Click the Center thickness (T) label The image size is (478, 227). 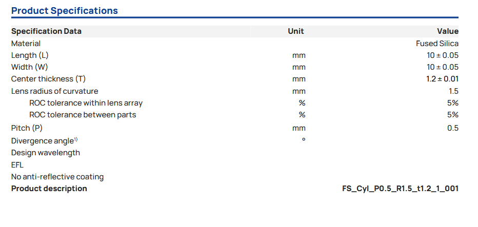48,79
